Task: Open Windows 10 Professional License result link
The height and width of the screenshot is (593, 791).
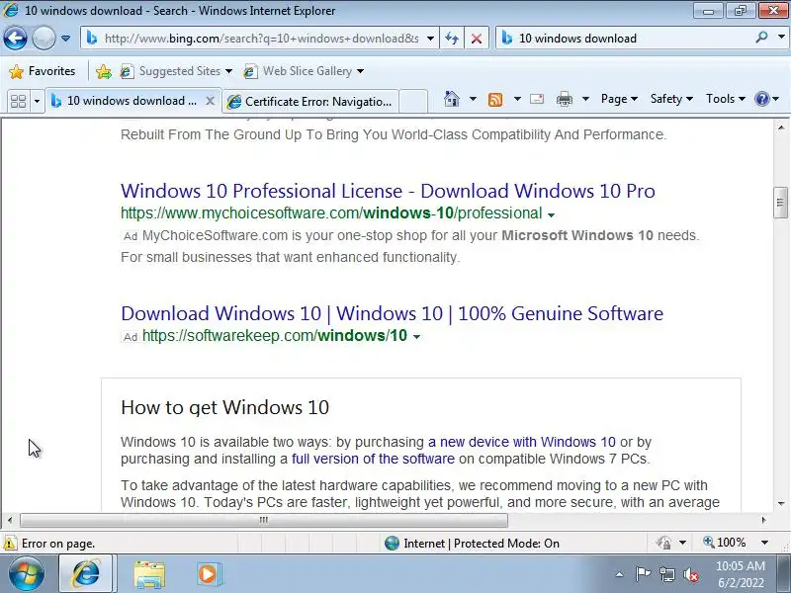Action: (388, 191)
